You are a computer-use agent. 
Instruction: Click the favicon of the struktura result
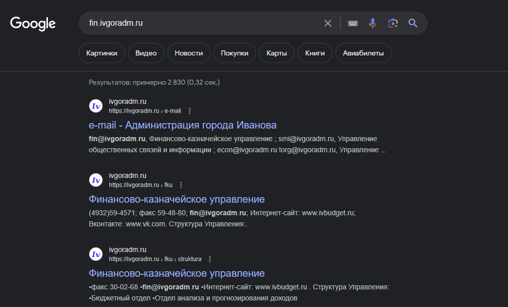[96, 254]
